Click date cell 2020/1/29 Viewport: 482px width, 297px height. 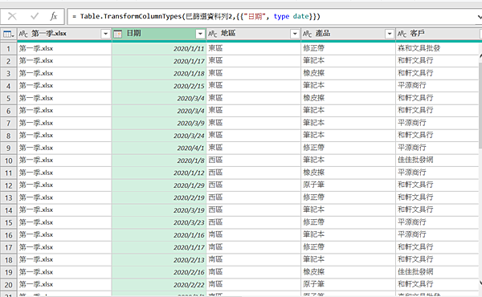[159, 185]
